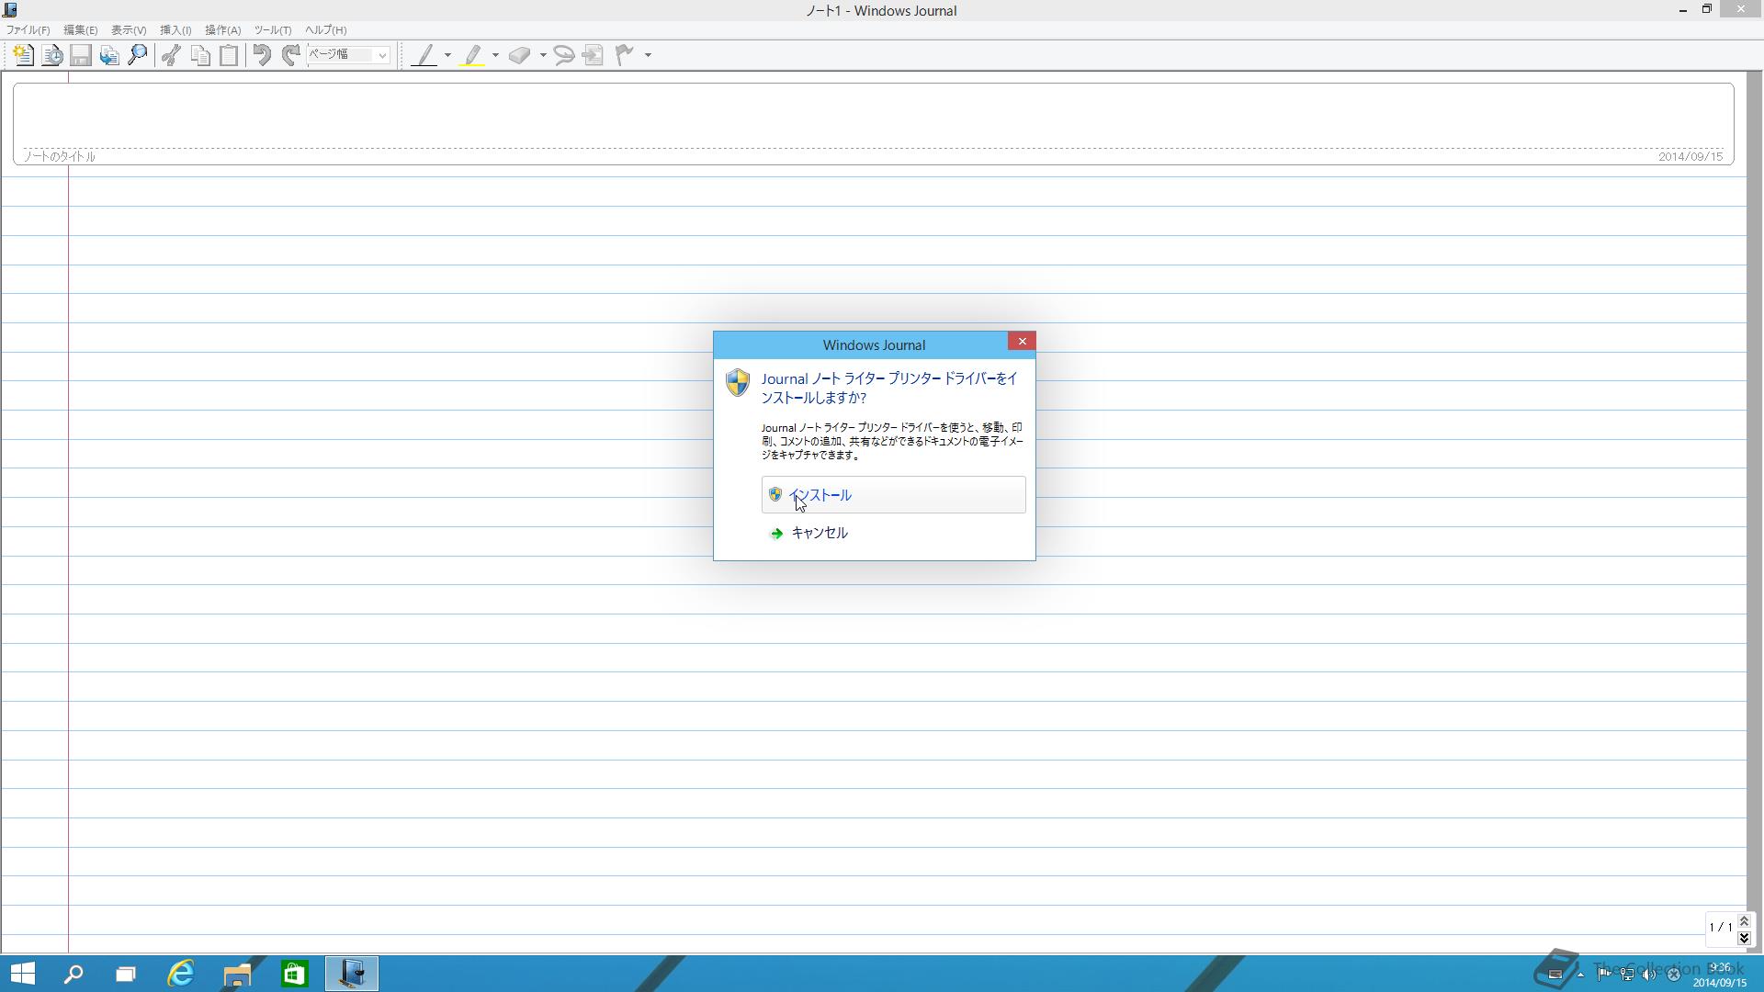Click the Cut scissors icon
The height and width of the screenshot is (992, 1764).
click(171, 55)
